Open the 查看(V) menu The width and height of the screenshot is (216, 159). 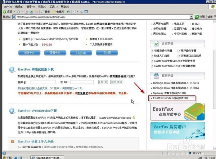click(31, 7)
